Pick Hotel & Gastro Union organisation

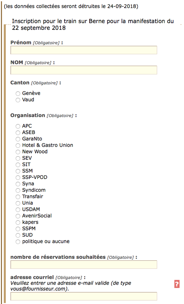point(18,145)
